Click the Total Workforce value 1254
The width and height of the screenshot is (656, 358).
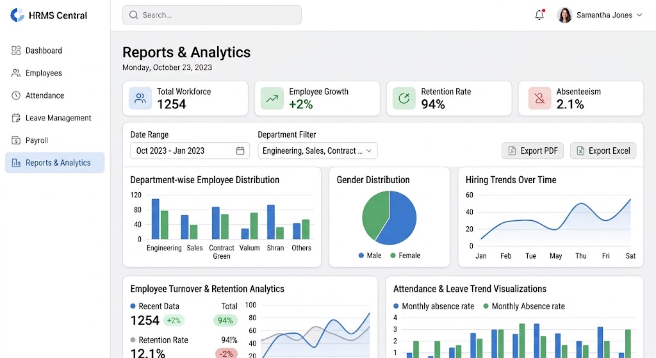click(172, 104)
